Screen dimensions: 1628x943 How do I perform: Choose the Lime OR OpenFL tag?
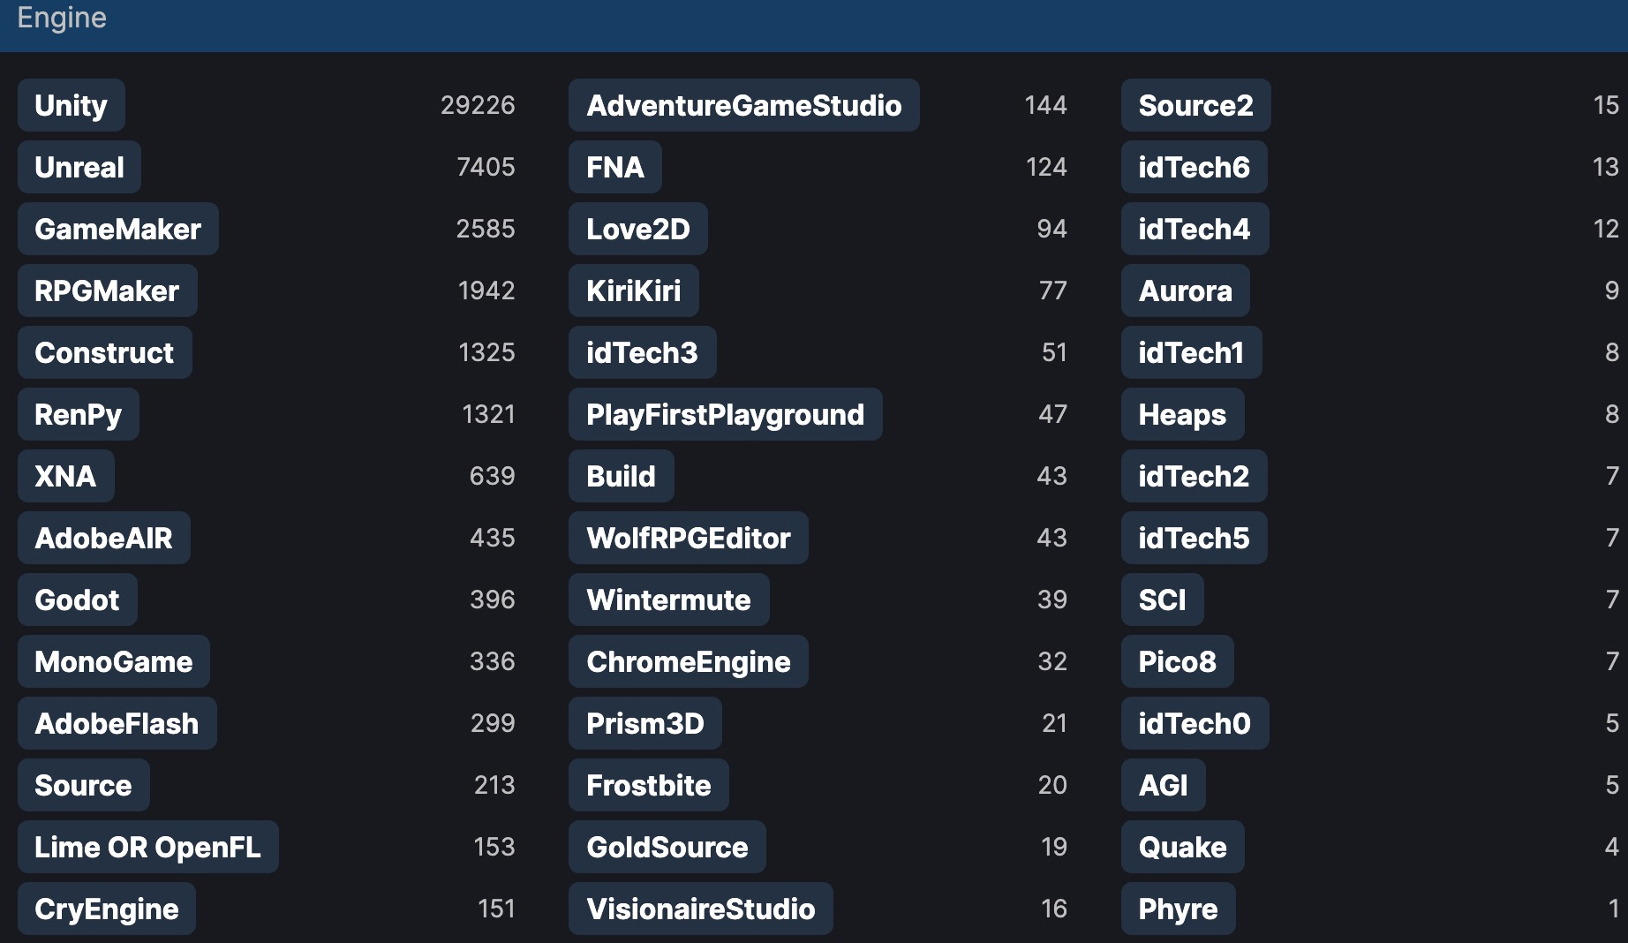tap(147, 847)
